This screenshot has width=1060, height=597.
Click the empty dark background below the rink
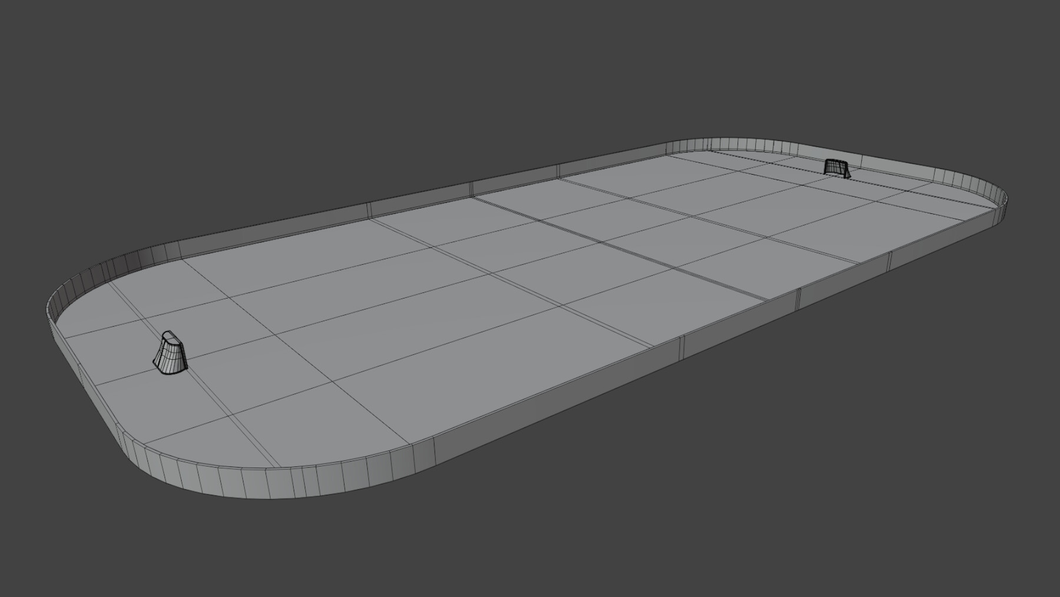coord(530,560)
